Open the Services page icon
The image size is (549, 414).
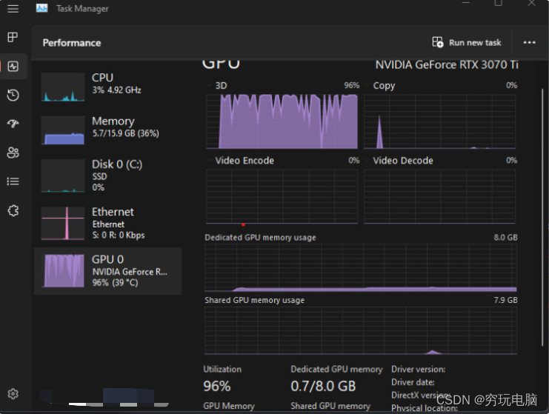pos(13,210)
